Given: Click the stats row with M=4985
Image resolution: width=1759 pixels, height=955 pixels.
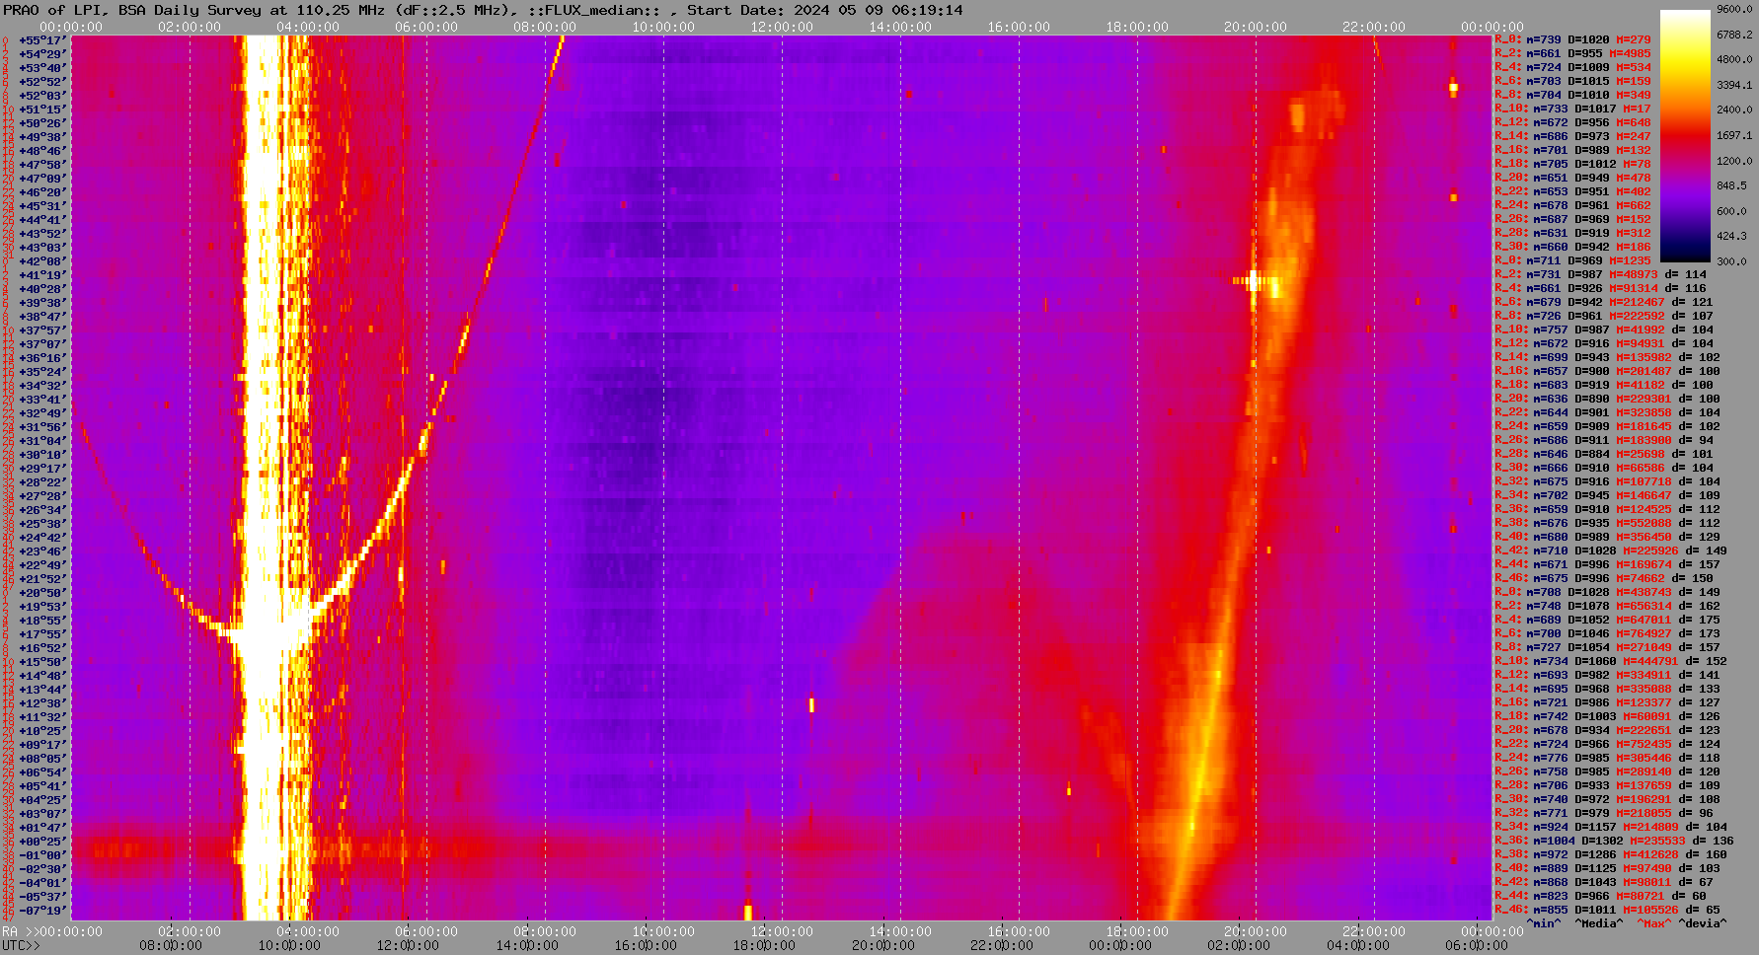Looking at the screenshot, I should (x=1572, y=54).
